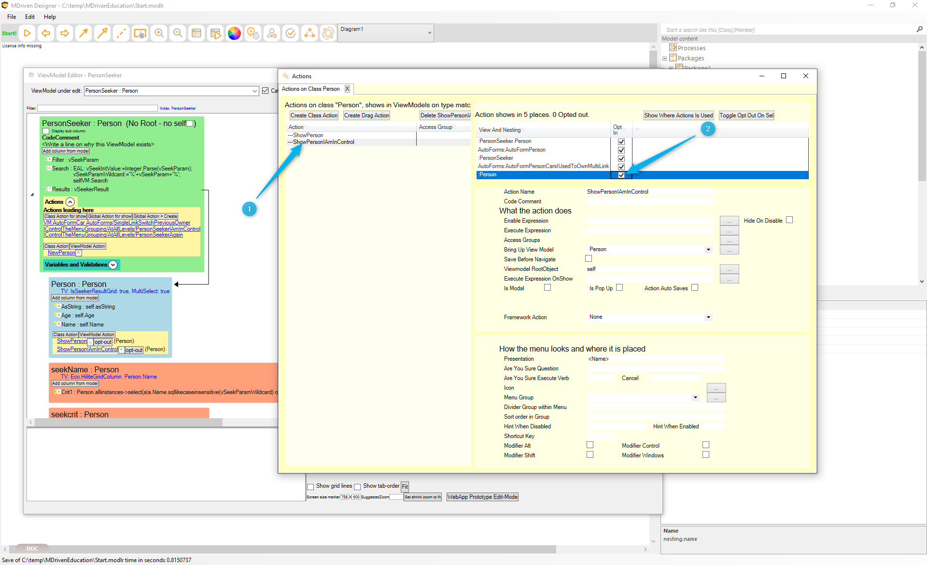Viewport: 927px width, 565px height.
Task: Click the user with key icon
Action: click(x=272, y=33)
